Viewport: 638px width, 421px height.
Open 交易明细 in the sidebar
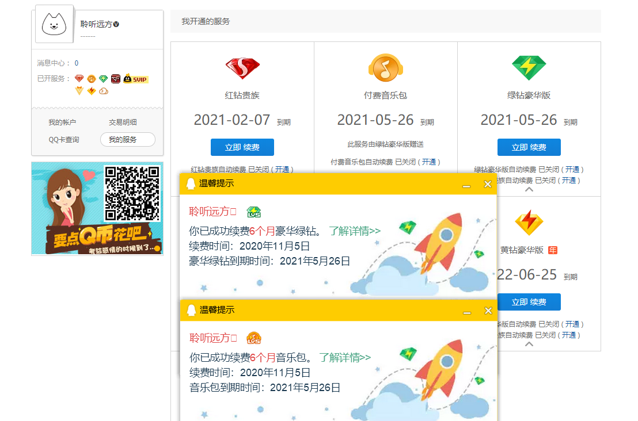pyautogui.click(x=123, y=123)
